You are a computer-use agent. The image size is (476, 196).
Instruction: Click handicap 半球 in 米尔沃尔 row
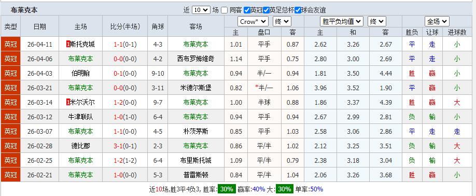[x=264, y=103]
